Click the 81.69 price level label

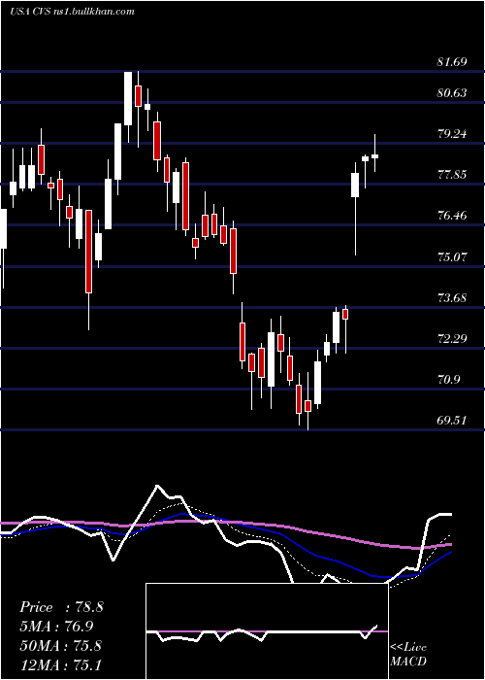452,61
